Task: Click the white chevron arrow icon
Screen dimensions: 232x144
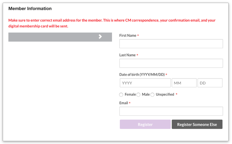Action: 100,37
